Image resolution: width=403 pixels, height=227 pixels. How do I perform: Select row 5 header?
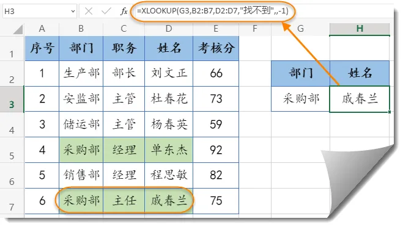12,150
